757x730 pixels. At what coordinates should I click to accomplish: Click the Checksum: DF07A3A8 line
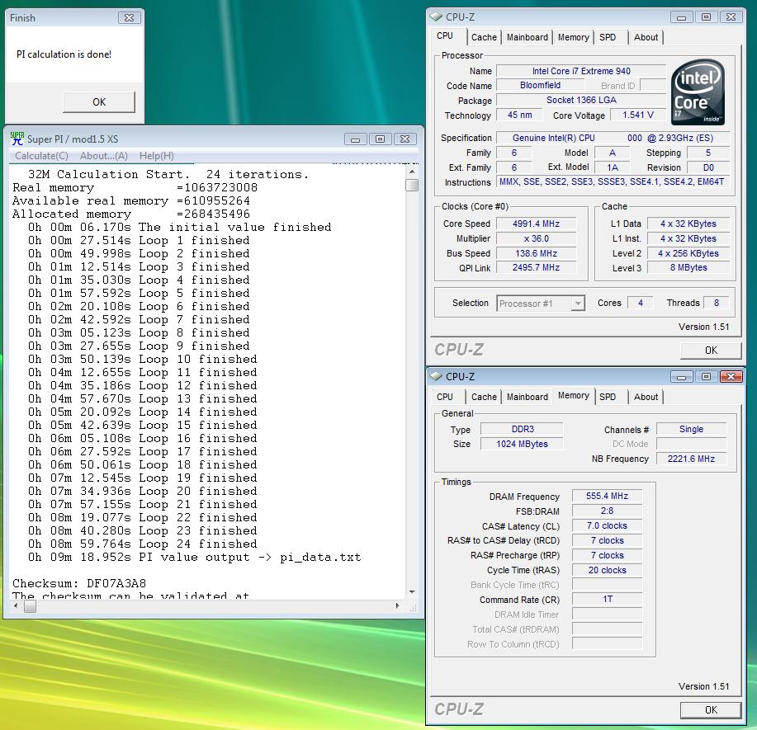(x=79, y=583)
